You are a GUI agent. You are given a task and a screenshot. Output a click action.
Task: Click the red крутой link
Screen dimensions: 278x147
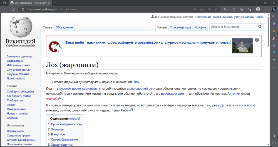point(53,99)
